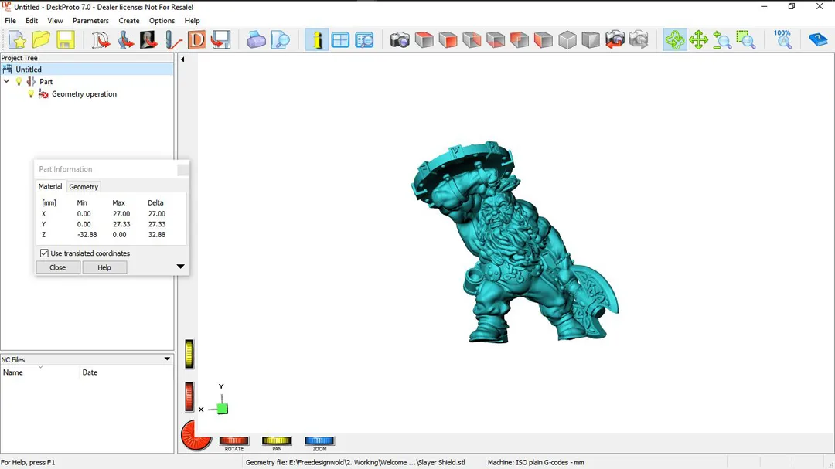This screenshot has height=469, width=835.
Task: Select the cube view with red top face
Action: click(x=424, y=40)
